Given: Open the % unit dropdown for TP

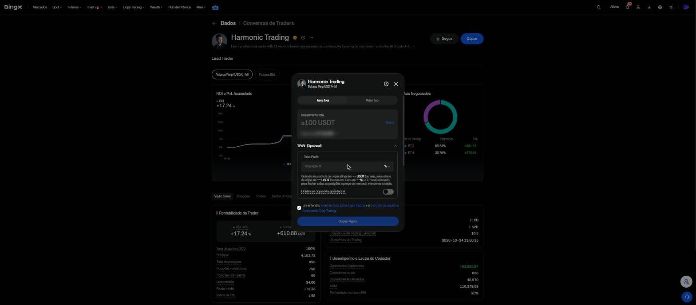Looking at the screenshot, I should click(x=387, y=166).
